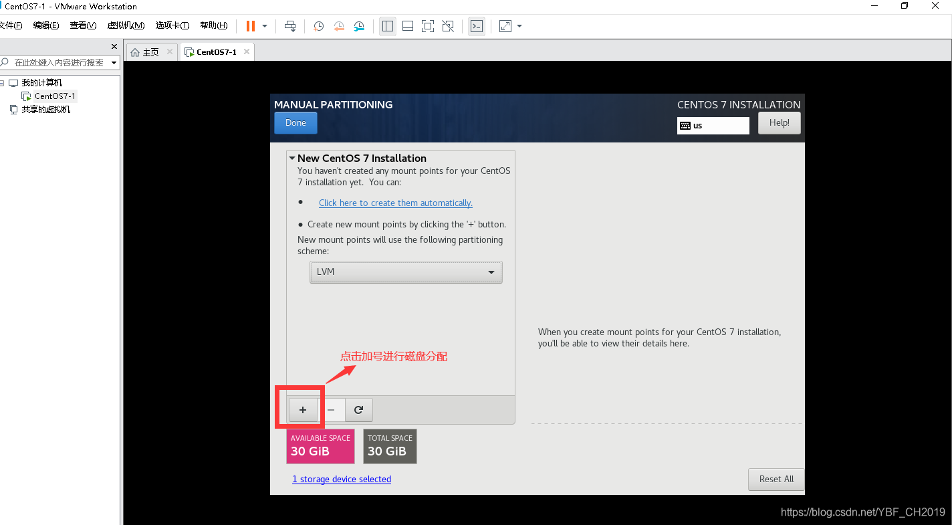
Task: Open the library search dropdown arrow
Action: tap(114, 62)
